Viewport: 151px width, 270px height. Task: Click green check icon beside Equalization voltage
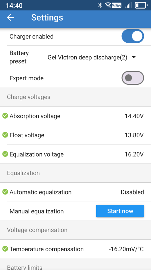(x=5, y=154)
